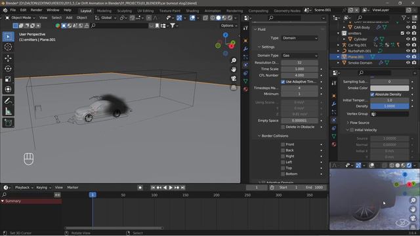Enable the Initial Velocity checkbox
Image resolution: width=420 pixels, height=236 pixels.
tap(352, 130)
